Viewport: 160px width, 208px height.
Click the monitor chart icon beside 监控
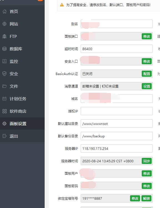click(x=4, y=61)
